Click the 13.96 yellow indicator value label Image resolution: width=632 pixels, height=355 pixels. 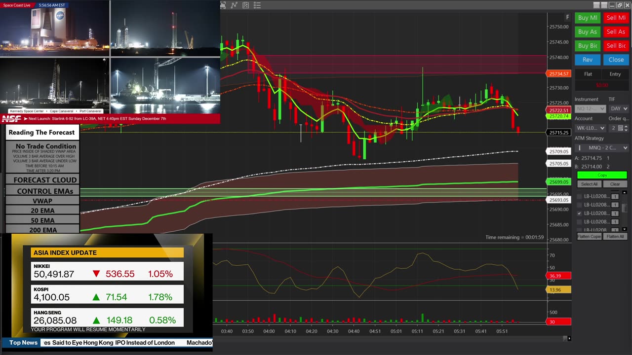(558, 289)
